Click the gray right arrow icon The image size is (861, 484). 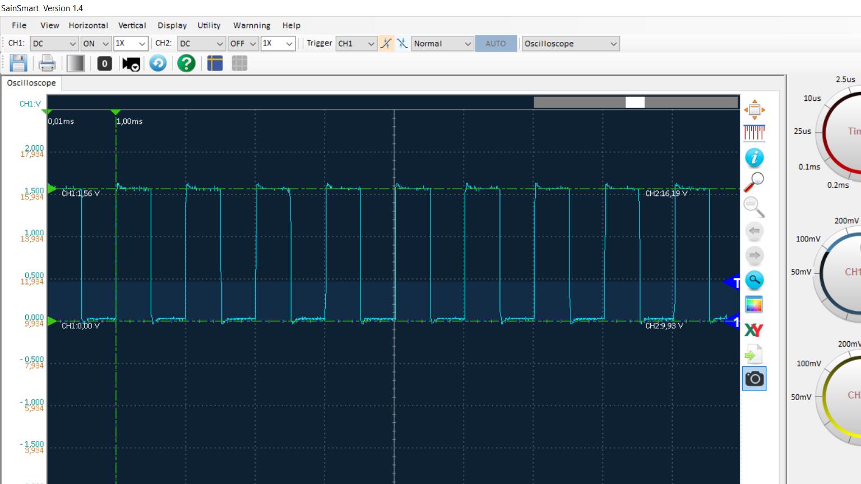(x=754, y=255)
